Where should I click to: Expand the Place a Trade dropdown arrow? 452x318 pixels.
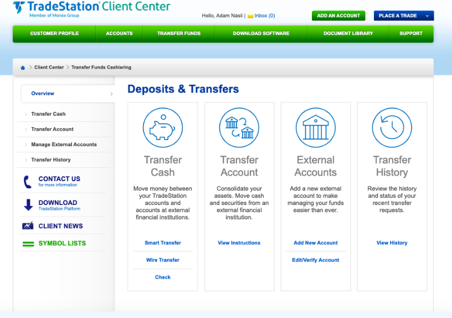(x=427, y=16)
